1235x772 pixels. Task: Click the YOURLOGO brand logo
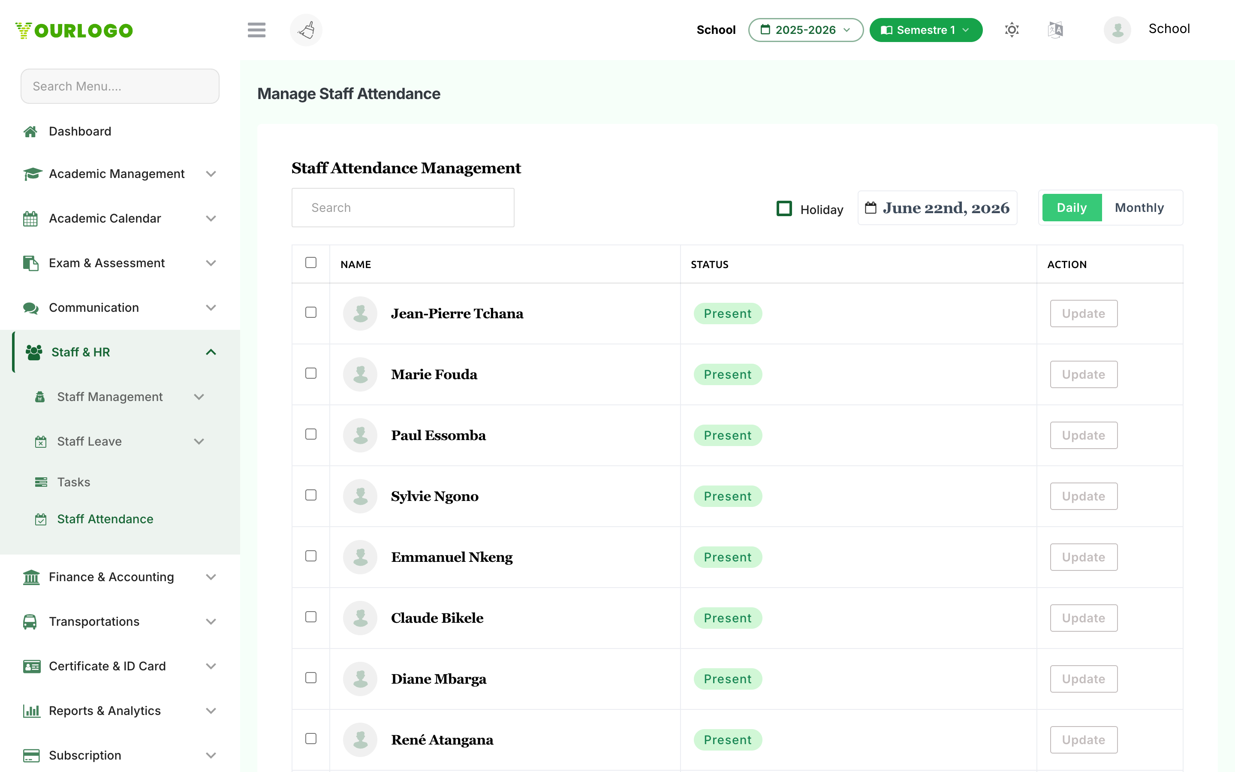[x=74, y=30]
